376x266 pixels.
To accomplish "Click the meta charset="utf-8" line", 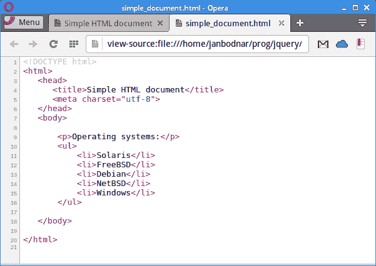I will click(x=106, y=99).
